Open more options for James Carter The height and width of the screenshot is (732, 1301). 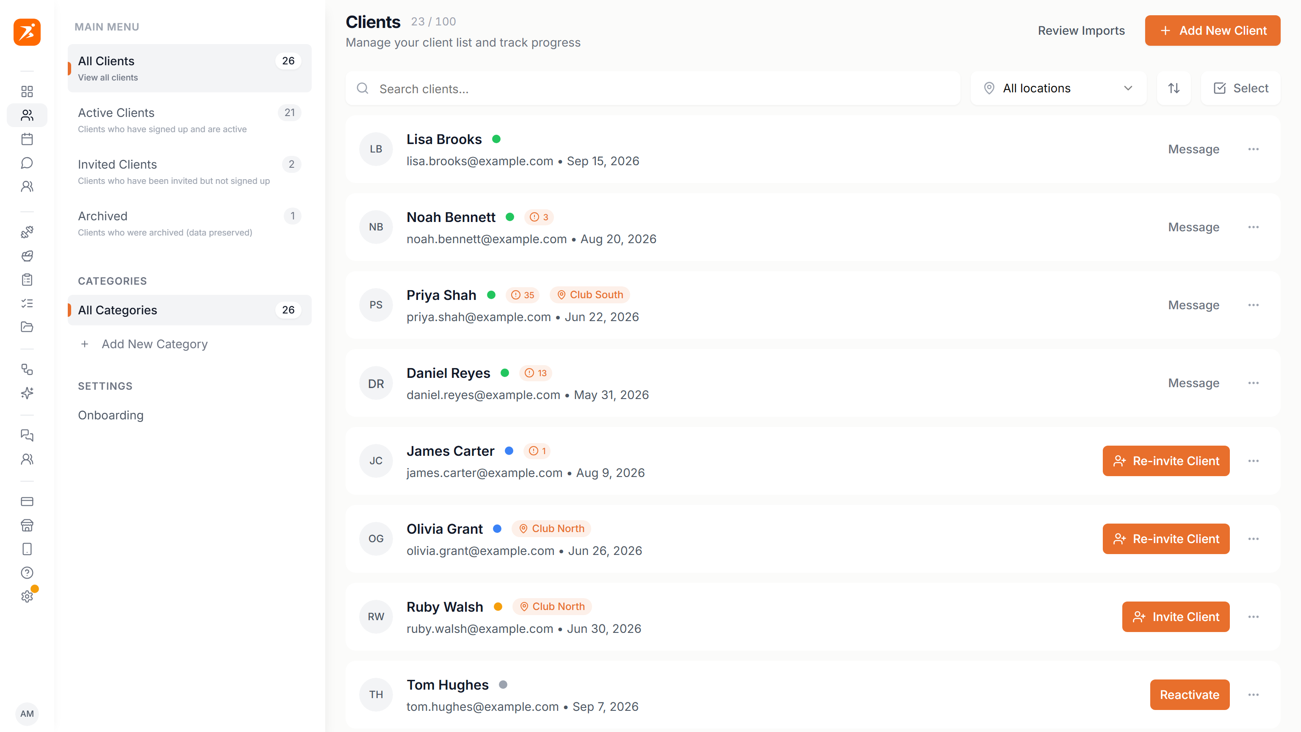[1253, 461]
